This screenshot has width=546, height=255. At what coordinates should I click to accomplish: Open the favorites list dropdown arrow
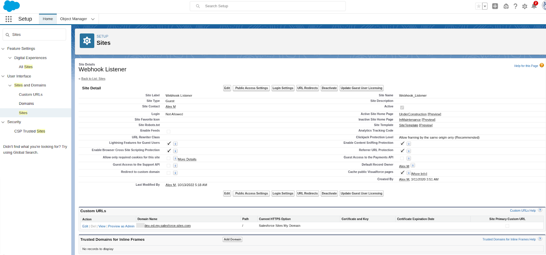[485, 6]
